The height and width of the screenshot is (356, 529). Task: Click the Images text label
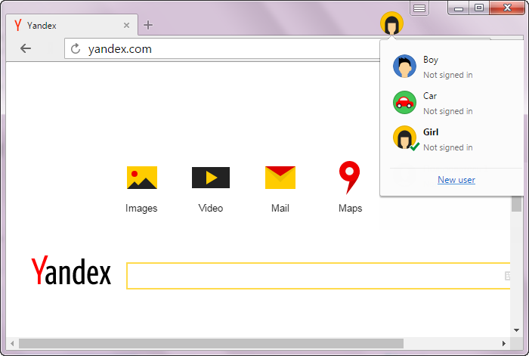pos(141,208)
